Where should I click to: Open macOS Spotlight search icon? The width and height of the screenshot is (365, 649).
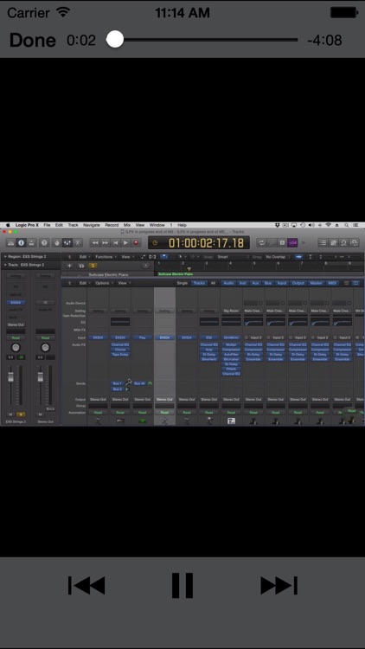(x=346, y=225)
